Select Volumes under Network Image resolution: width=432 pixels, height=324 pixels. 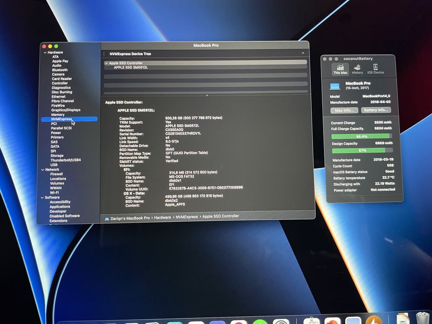(57, 183)
